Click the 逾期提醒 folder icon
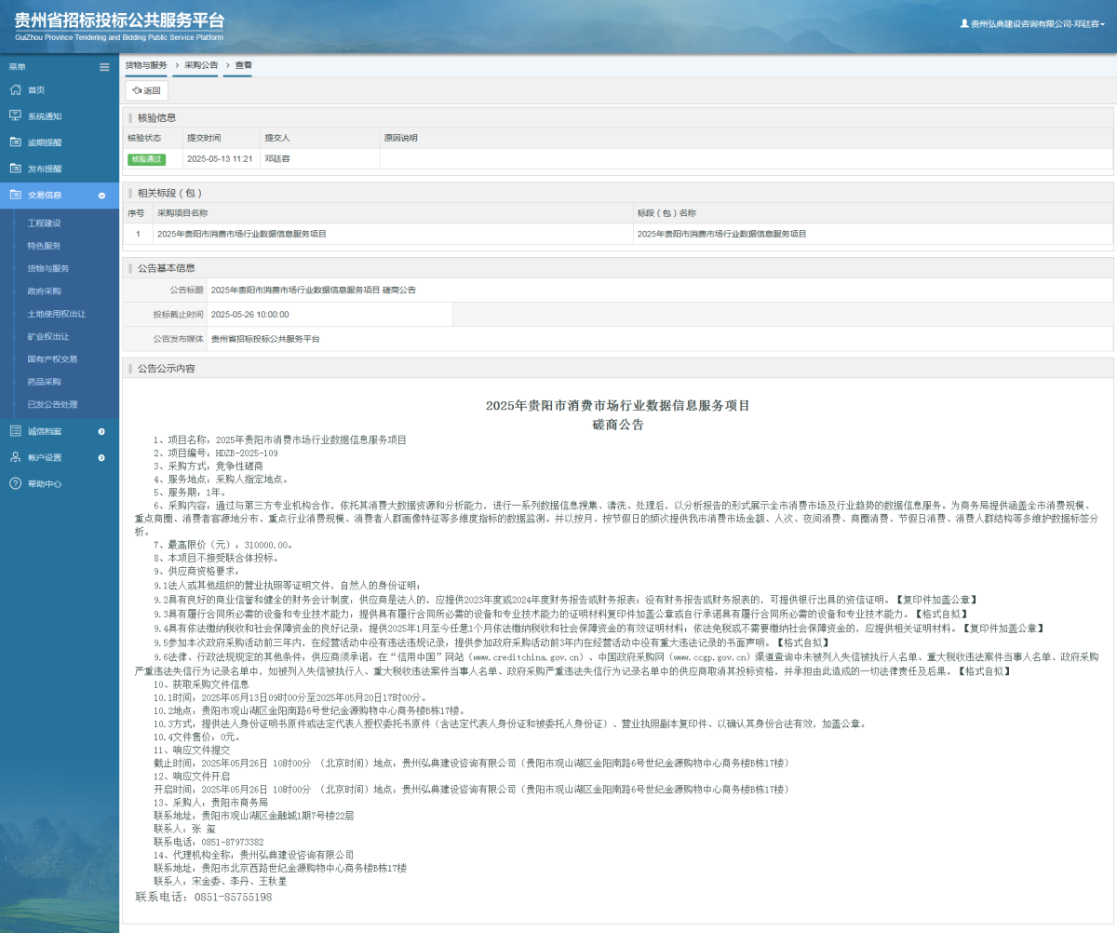The height and width of the screenshot is (933, 1117). pos(15,142)
